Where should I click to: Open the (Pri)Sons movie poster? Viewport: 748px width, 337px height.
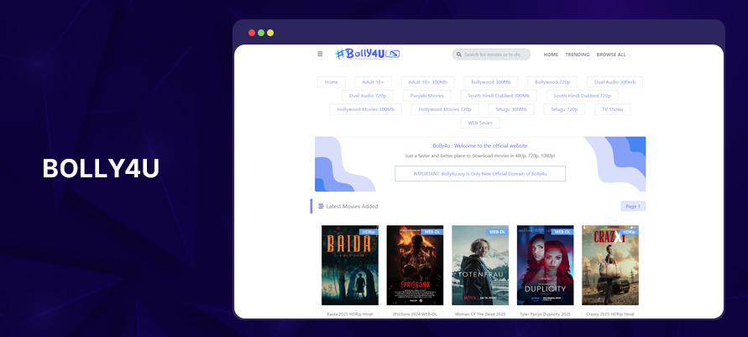(x=415, y=266)
